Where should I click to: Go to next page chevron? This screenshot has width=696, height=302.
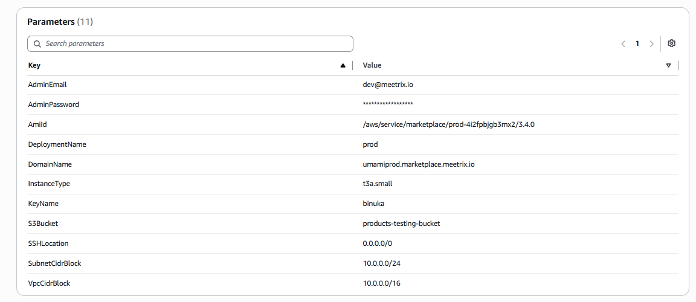tap(652, 44)
